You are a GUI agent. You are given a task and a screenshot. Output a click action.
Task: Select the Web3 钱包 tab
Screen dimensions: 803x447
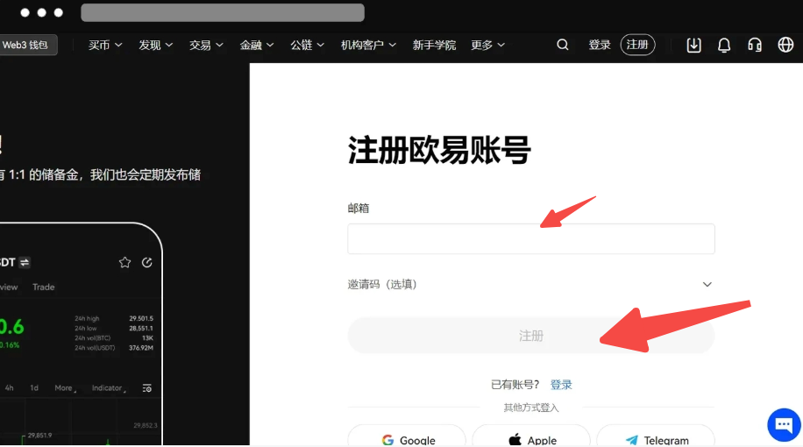coord(26,45)
